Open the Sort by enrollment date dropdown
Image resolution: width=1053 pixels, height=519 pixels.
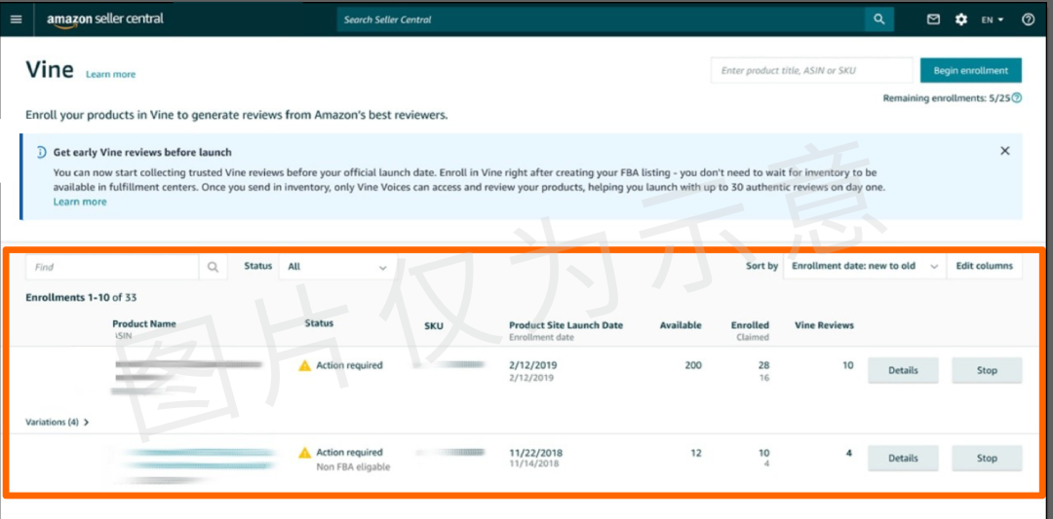(x=864, y=267)
